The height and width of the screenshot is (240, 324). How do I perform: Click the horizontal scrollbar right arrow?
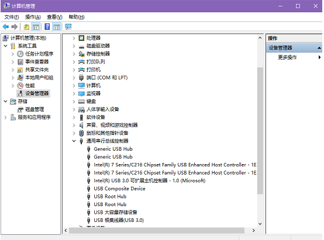coord(254,230)
